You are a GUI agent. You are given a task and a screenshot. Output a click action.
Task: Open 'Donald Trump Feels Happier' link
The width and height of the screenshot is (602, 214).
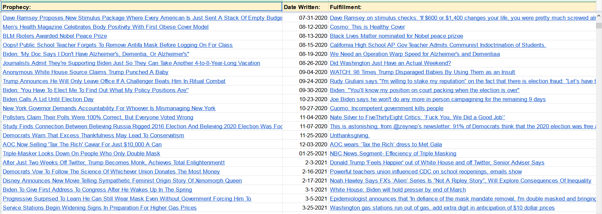(437, 163)
